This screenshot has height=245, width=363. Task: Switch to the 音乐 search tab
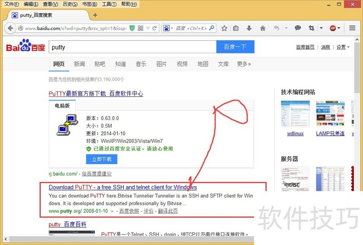point(141,64)
